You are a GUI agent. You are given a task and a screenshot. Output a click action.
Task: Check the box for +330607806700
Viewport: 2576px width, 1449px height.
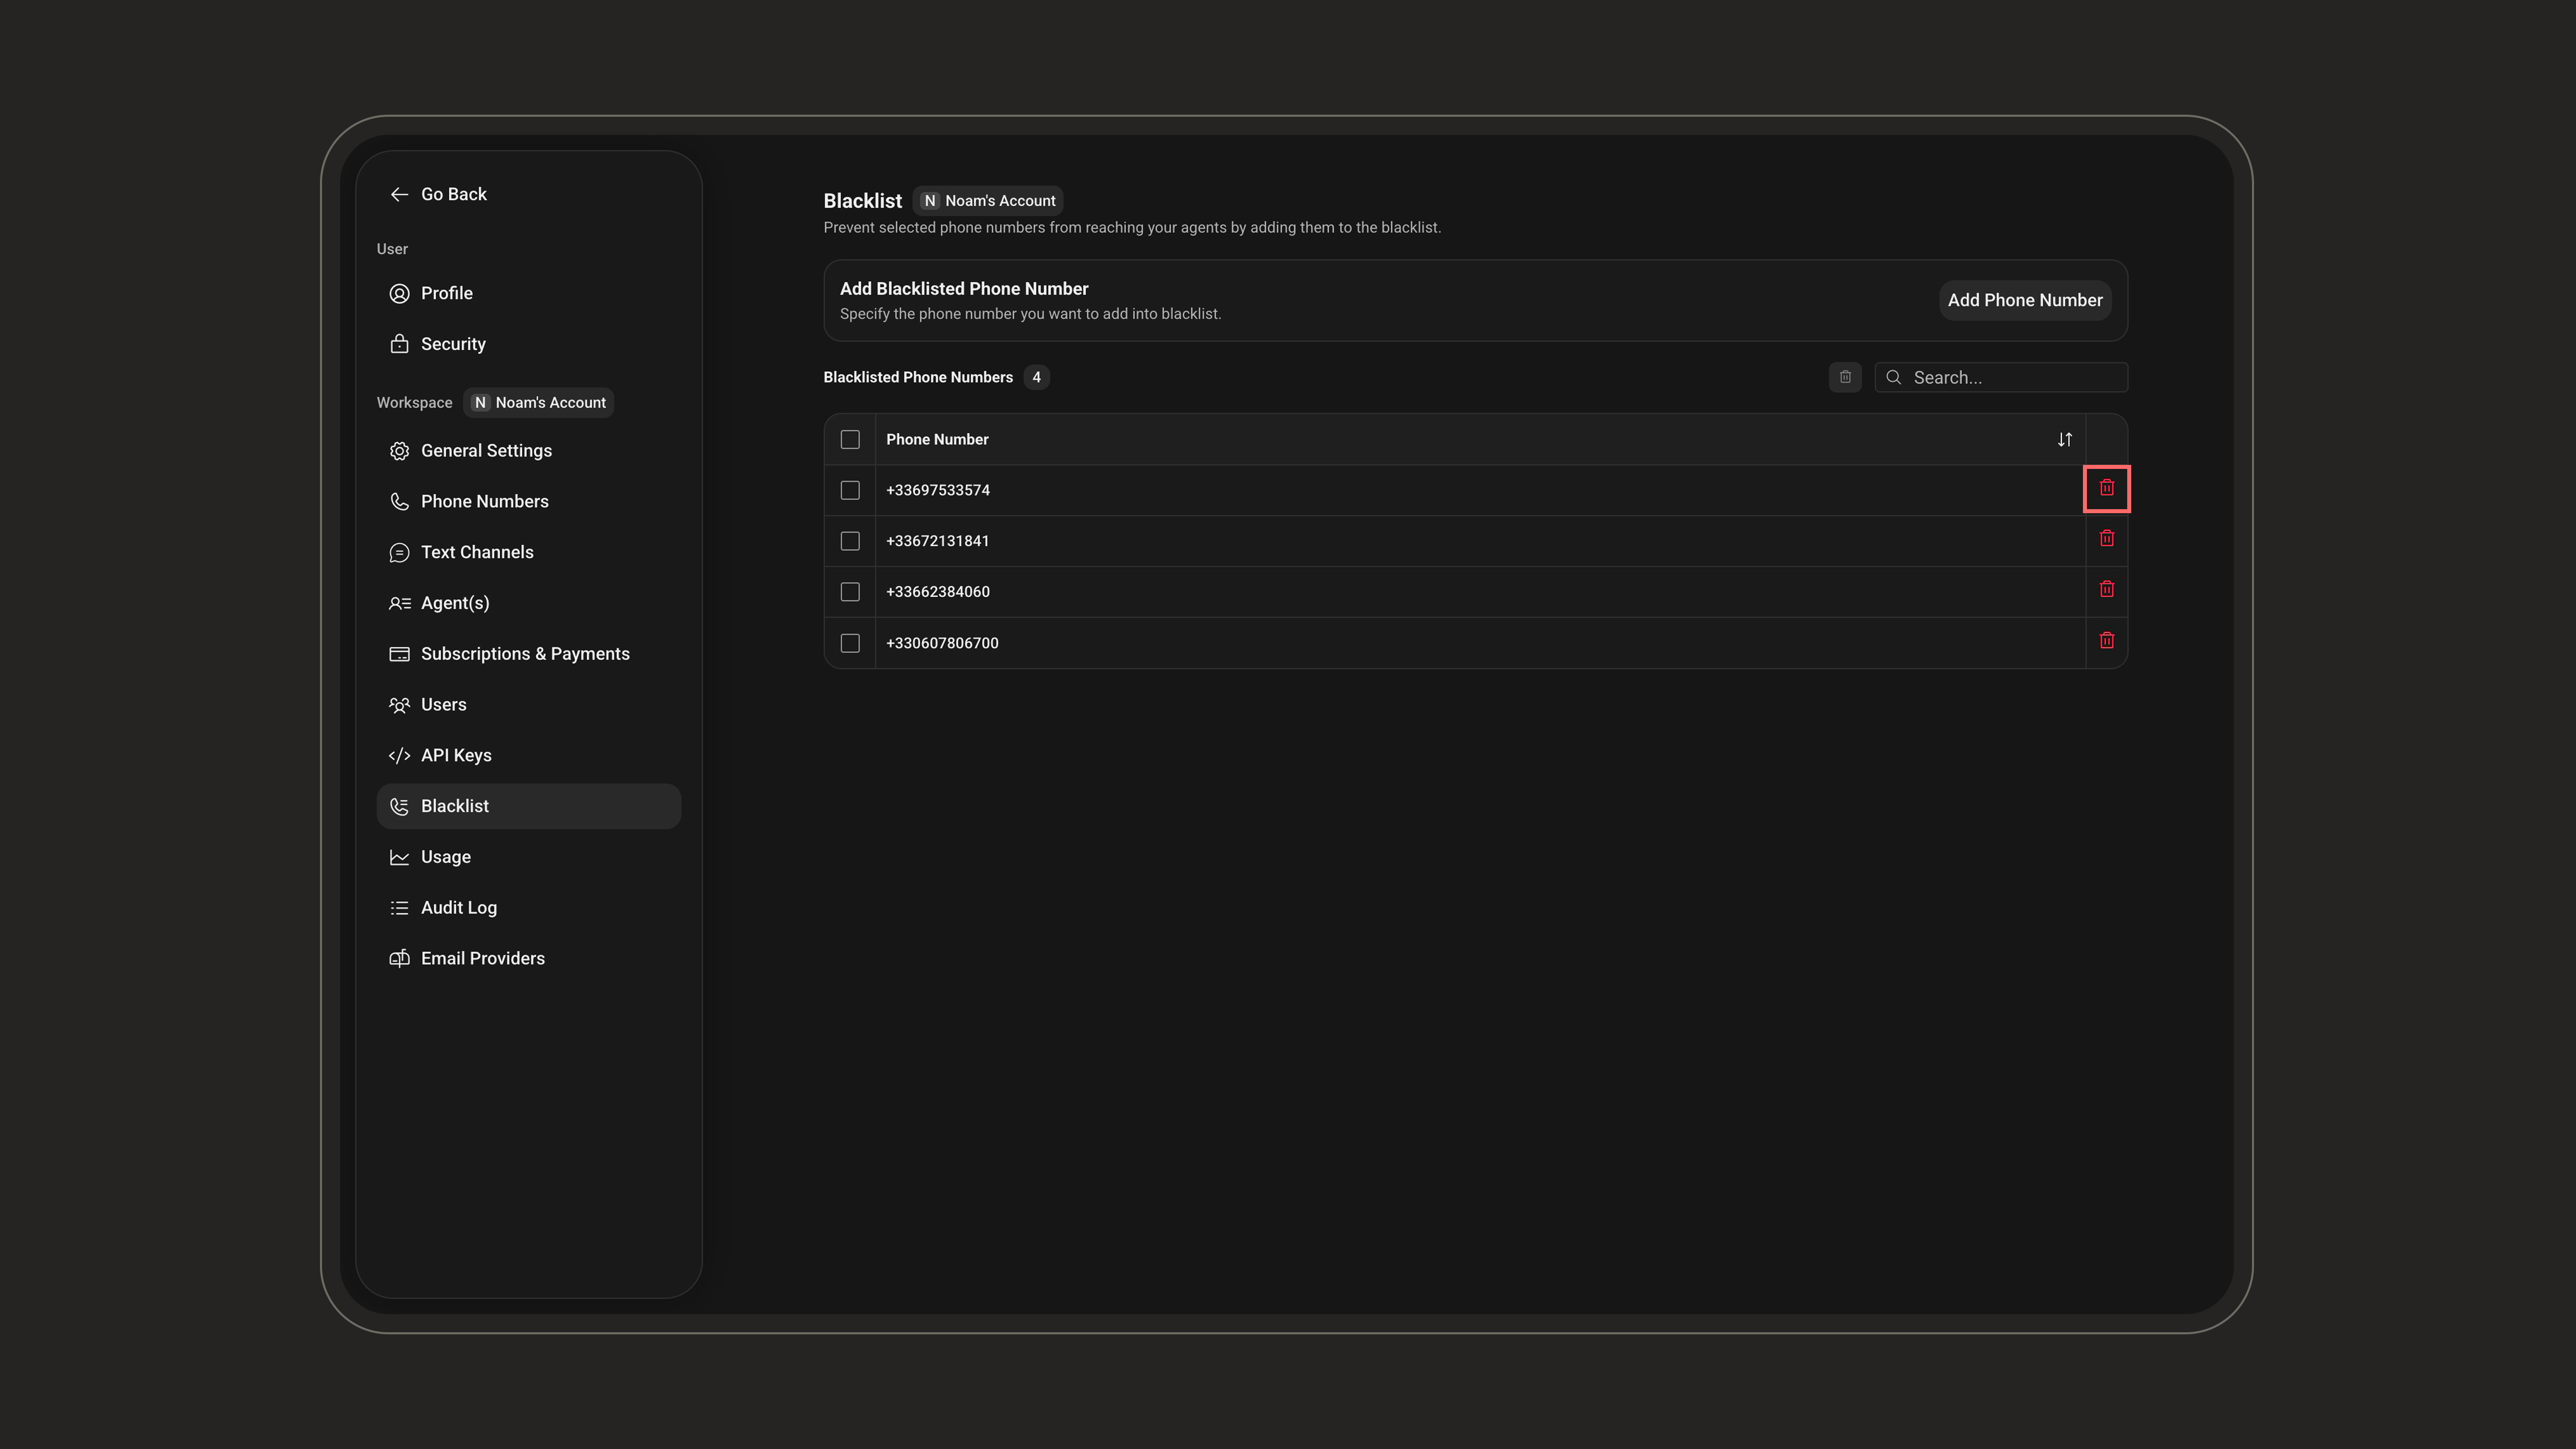tap(850, 643)
